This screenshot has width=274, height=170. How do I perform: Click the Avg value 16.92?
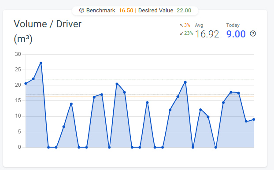(x=207, y=34)
